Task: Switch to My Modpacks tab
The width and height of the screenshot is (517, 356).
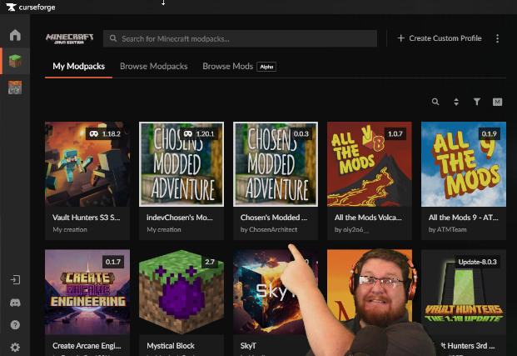Action: click(x=79, y=67)
